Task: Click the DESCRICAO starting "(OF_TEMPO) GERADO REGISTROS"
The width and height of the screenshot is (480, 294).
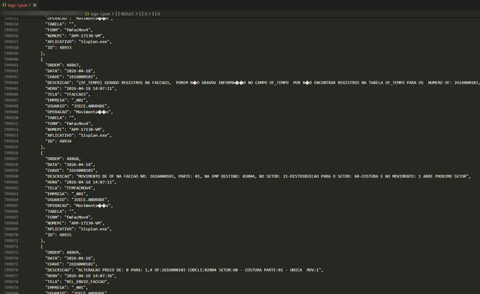Action: coord(262,83)
